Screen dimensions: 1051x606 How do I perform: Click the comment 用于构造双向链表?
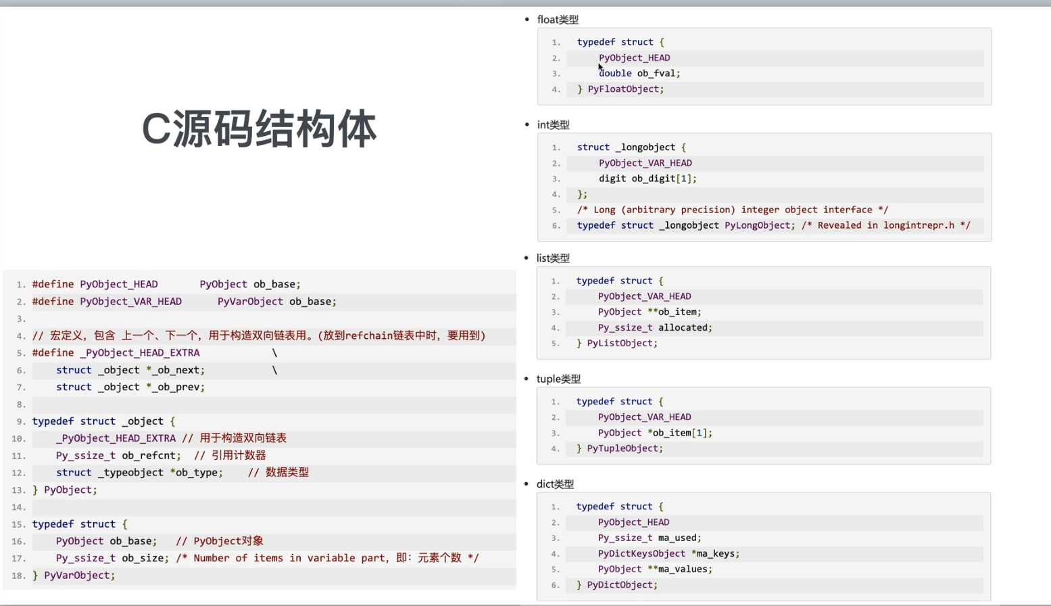[234, 438]
